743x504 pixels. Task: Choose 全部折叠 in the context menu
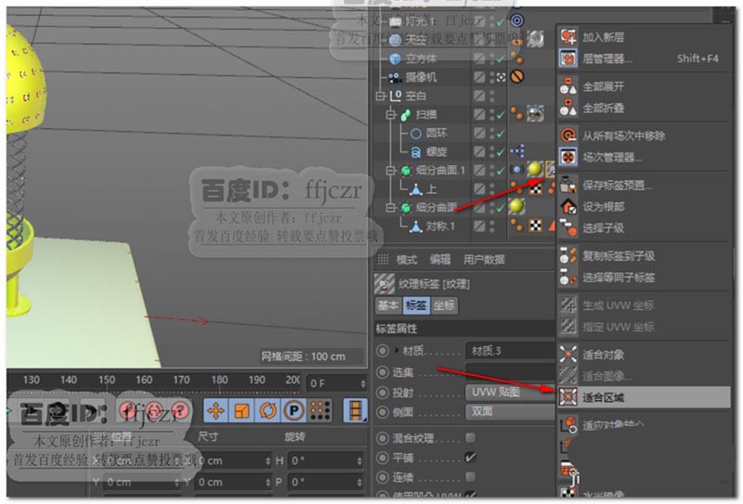(x=644, y=108)
